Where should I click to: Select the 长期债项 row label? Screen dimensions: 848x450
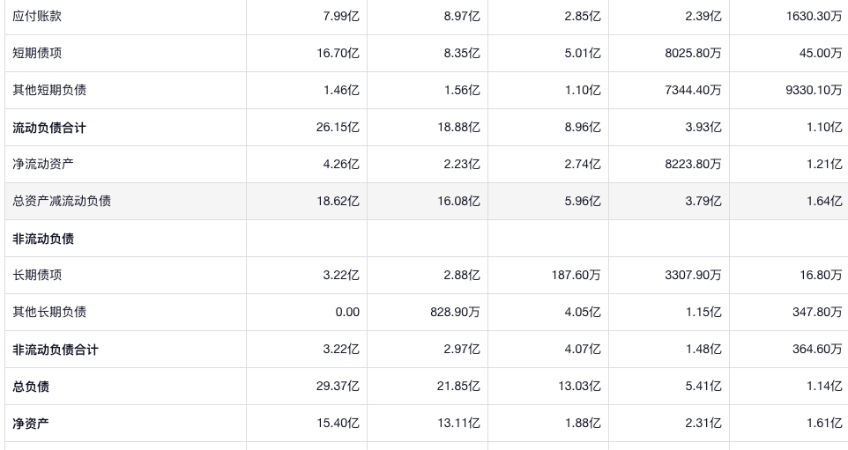tap(37, 275)
